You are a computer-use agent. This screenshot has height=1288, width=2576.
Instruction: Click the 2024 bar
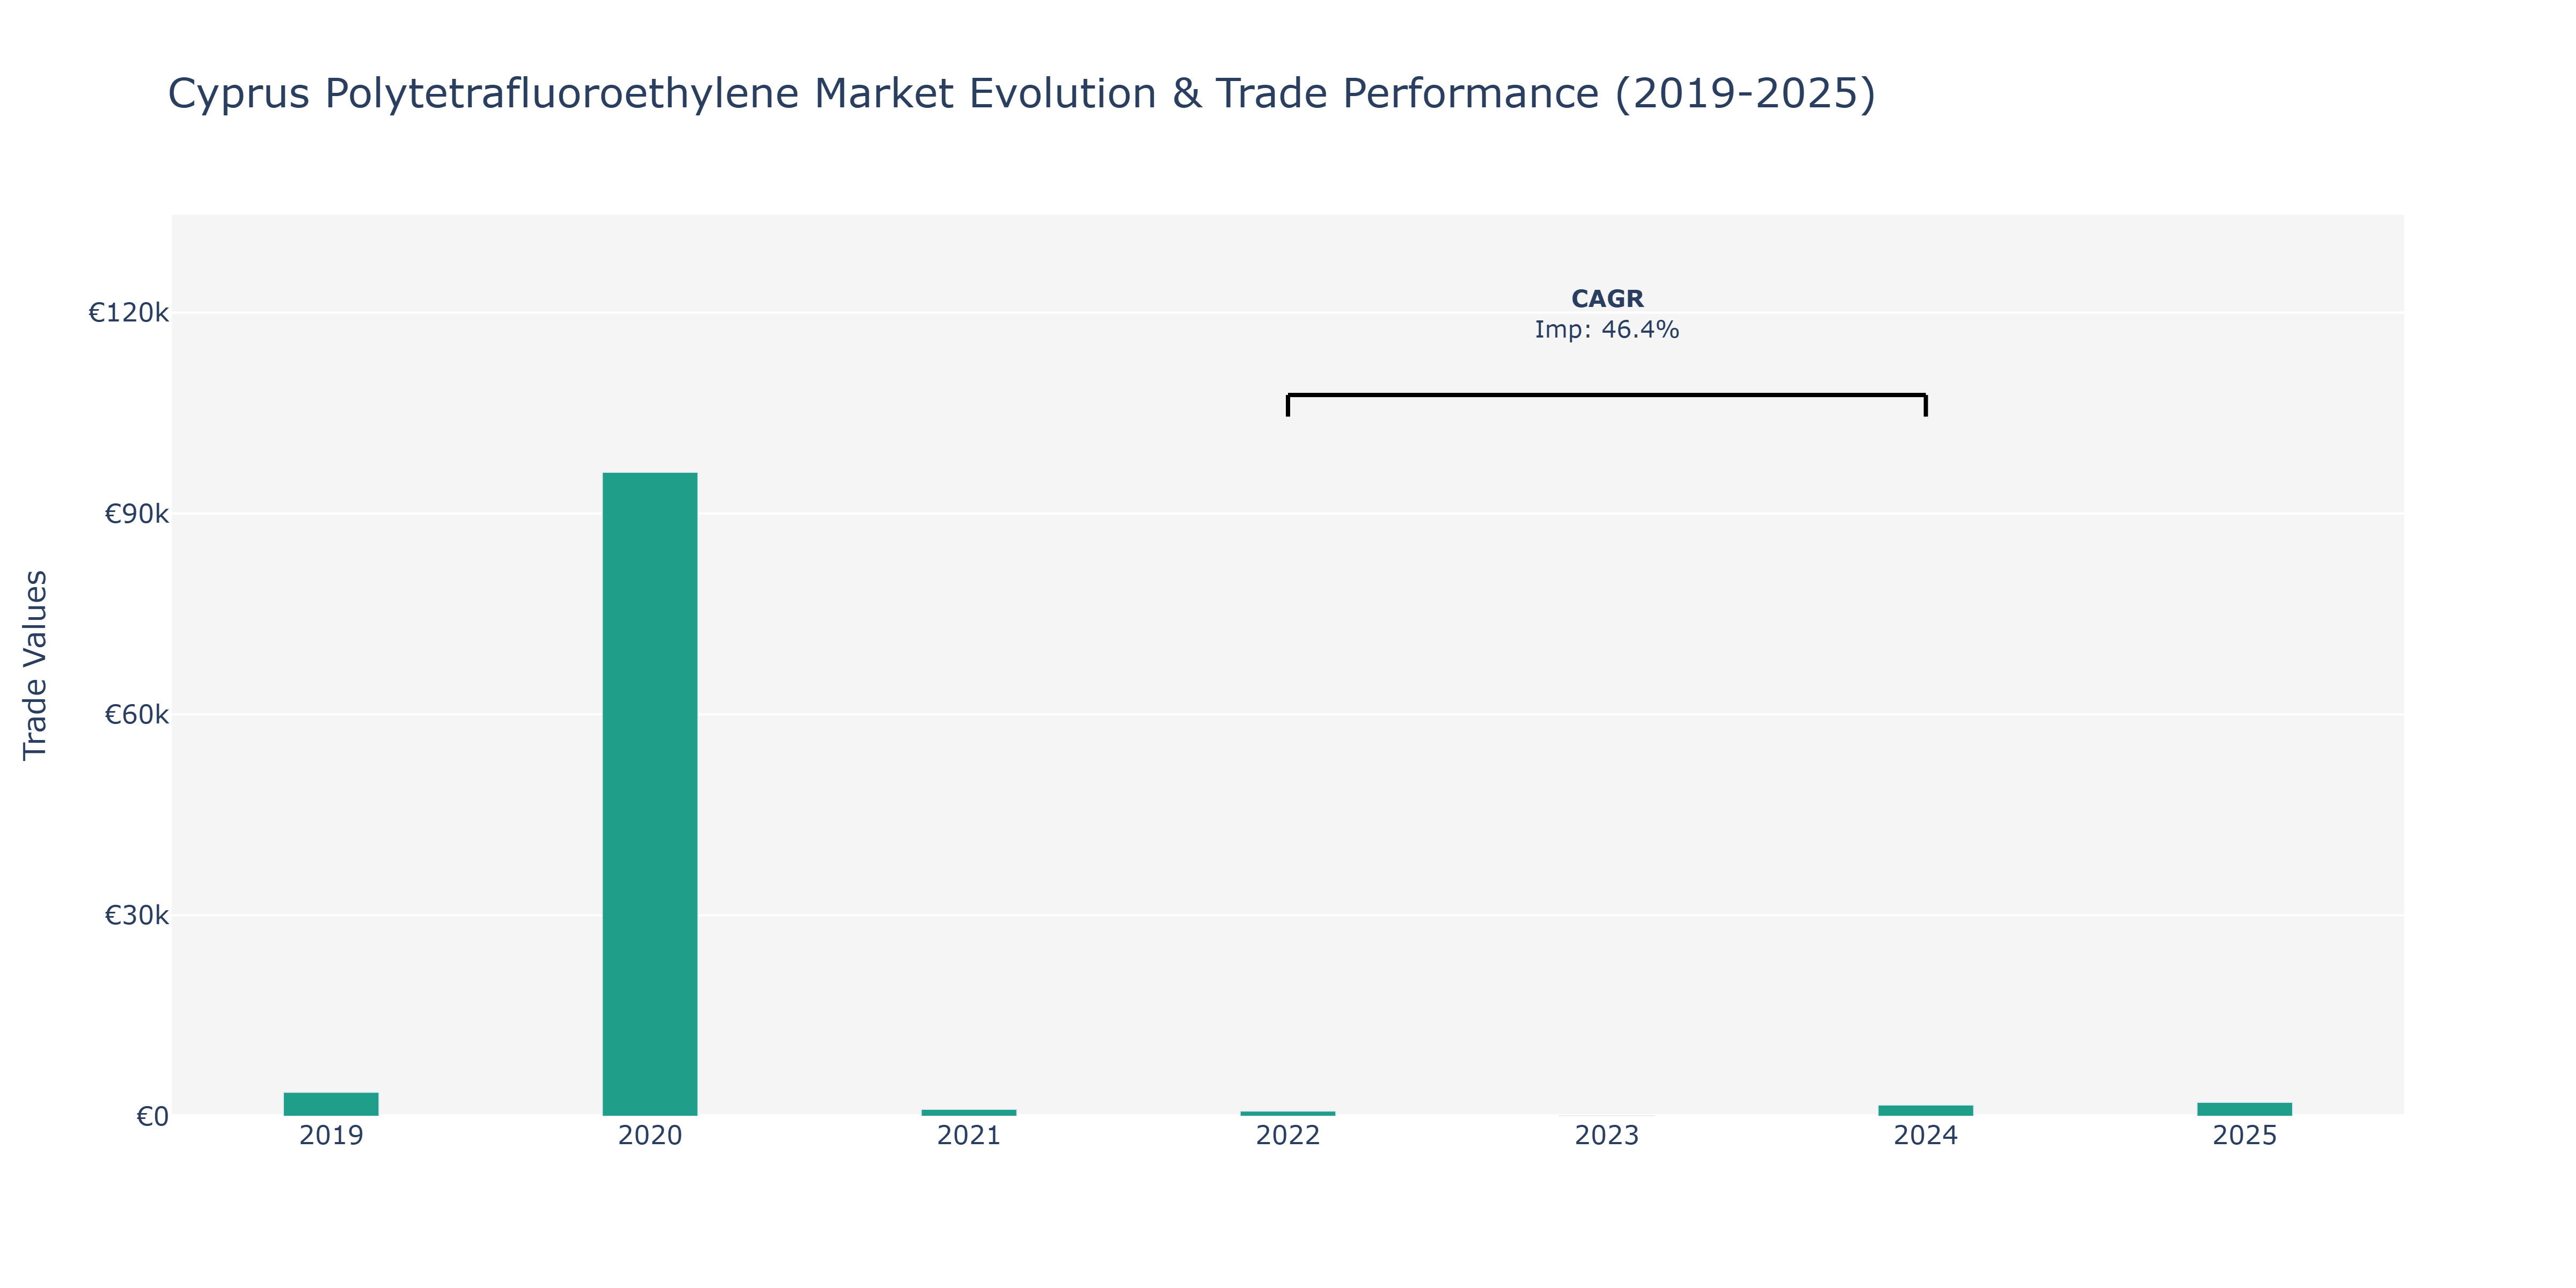(1926, 1110)
